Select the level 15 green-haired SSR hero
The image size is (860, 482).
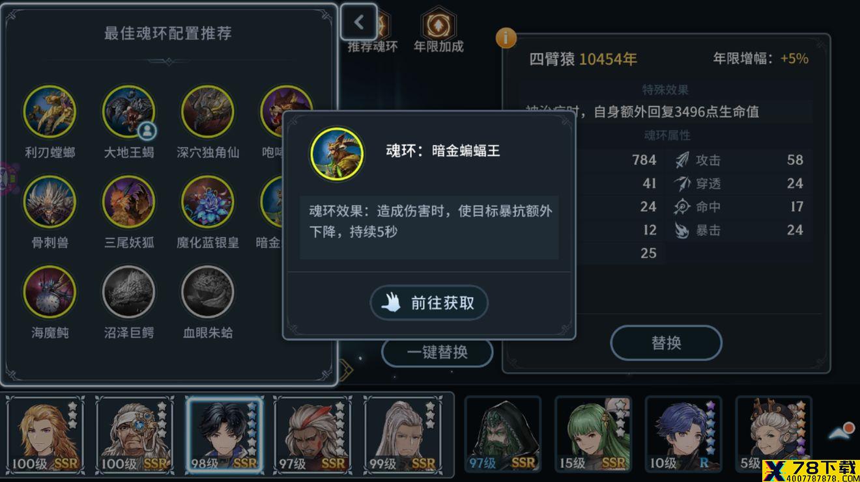pyautogui.click(x=593, y=435)
